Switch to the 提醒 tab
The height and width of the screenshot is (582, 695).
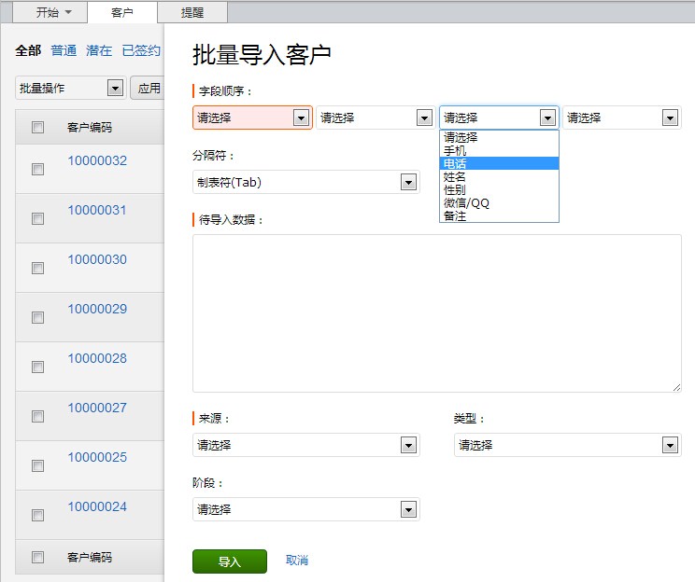[191, 12]
